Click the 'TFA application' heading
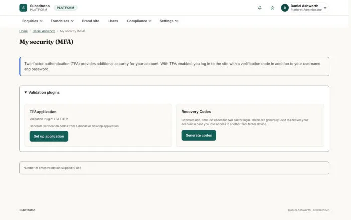Image resolution: width=351 pixels, height=220 pixels. click(43, 112)
